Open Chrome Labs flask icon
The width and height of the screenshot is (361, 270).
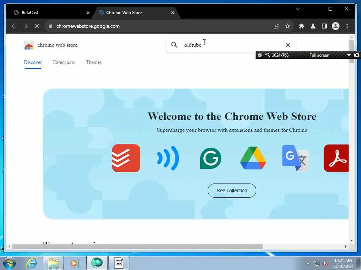[313, 26]
